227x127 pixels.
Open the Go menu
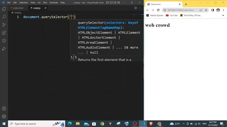pyautogui.click(x=39, y=2)
